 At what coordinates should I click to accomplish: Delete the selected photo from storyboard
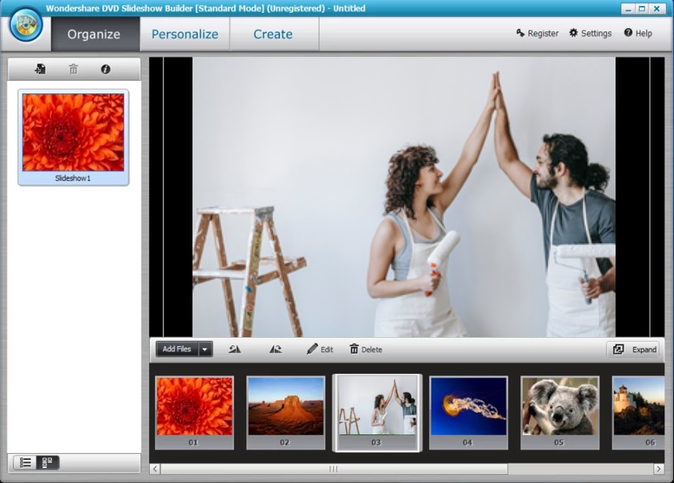(x=365, y=349)
